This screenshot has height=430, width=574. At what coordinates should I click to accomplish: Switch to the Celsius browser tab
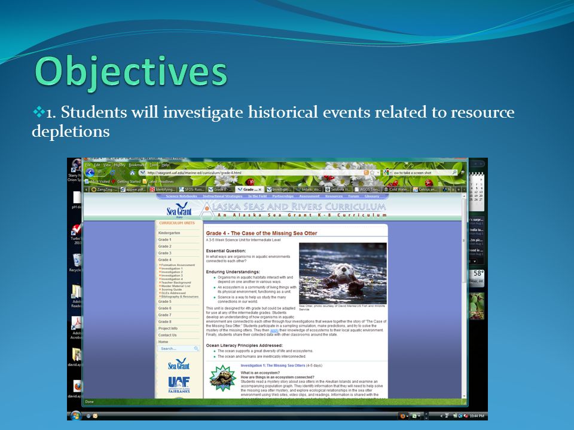coord(426,189)
